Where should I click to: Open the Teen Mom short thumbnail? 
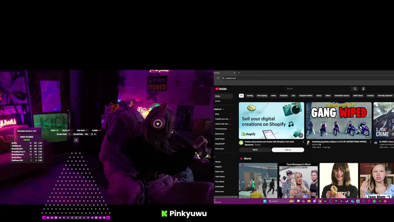point(377,180)
